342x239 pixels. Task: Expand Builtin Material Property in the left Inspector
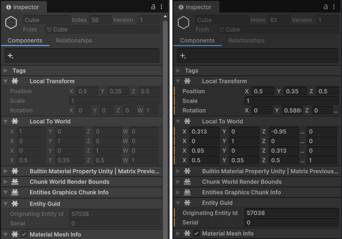pos(6,171)
